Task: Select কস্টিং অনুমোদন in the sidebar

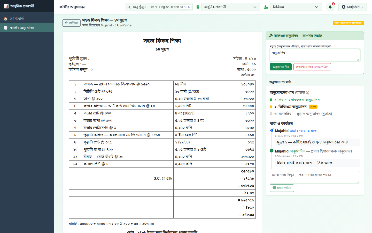Action: tap(27, 28)
